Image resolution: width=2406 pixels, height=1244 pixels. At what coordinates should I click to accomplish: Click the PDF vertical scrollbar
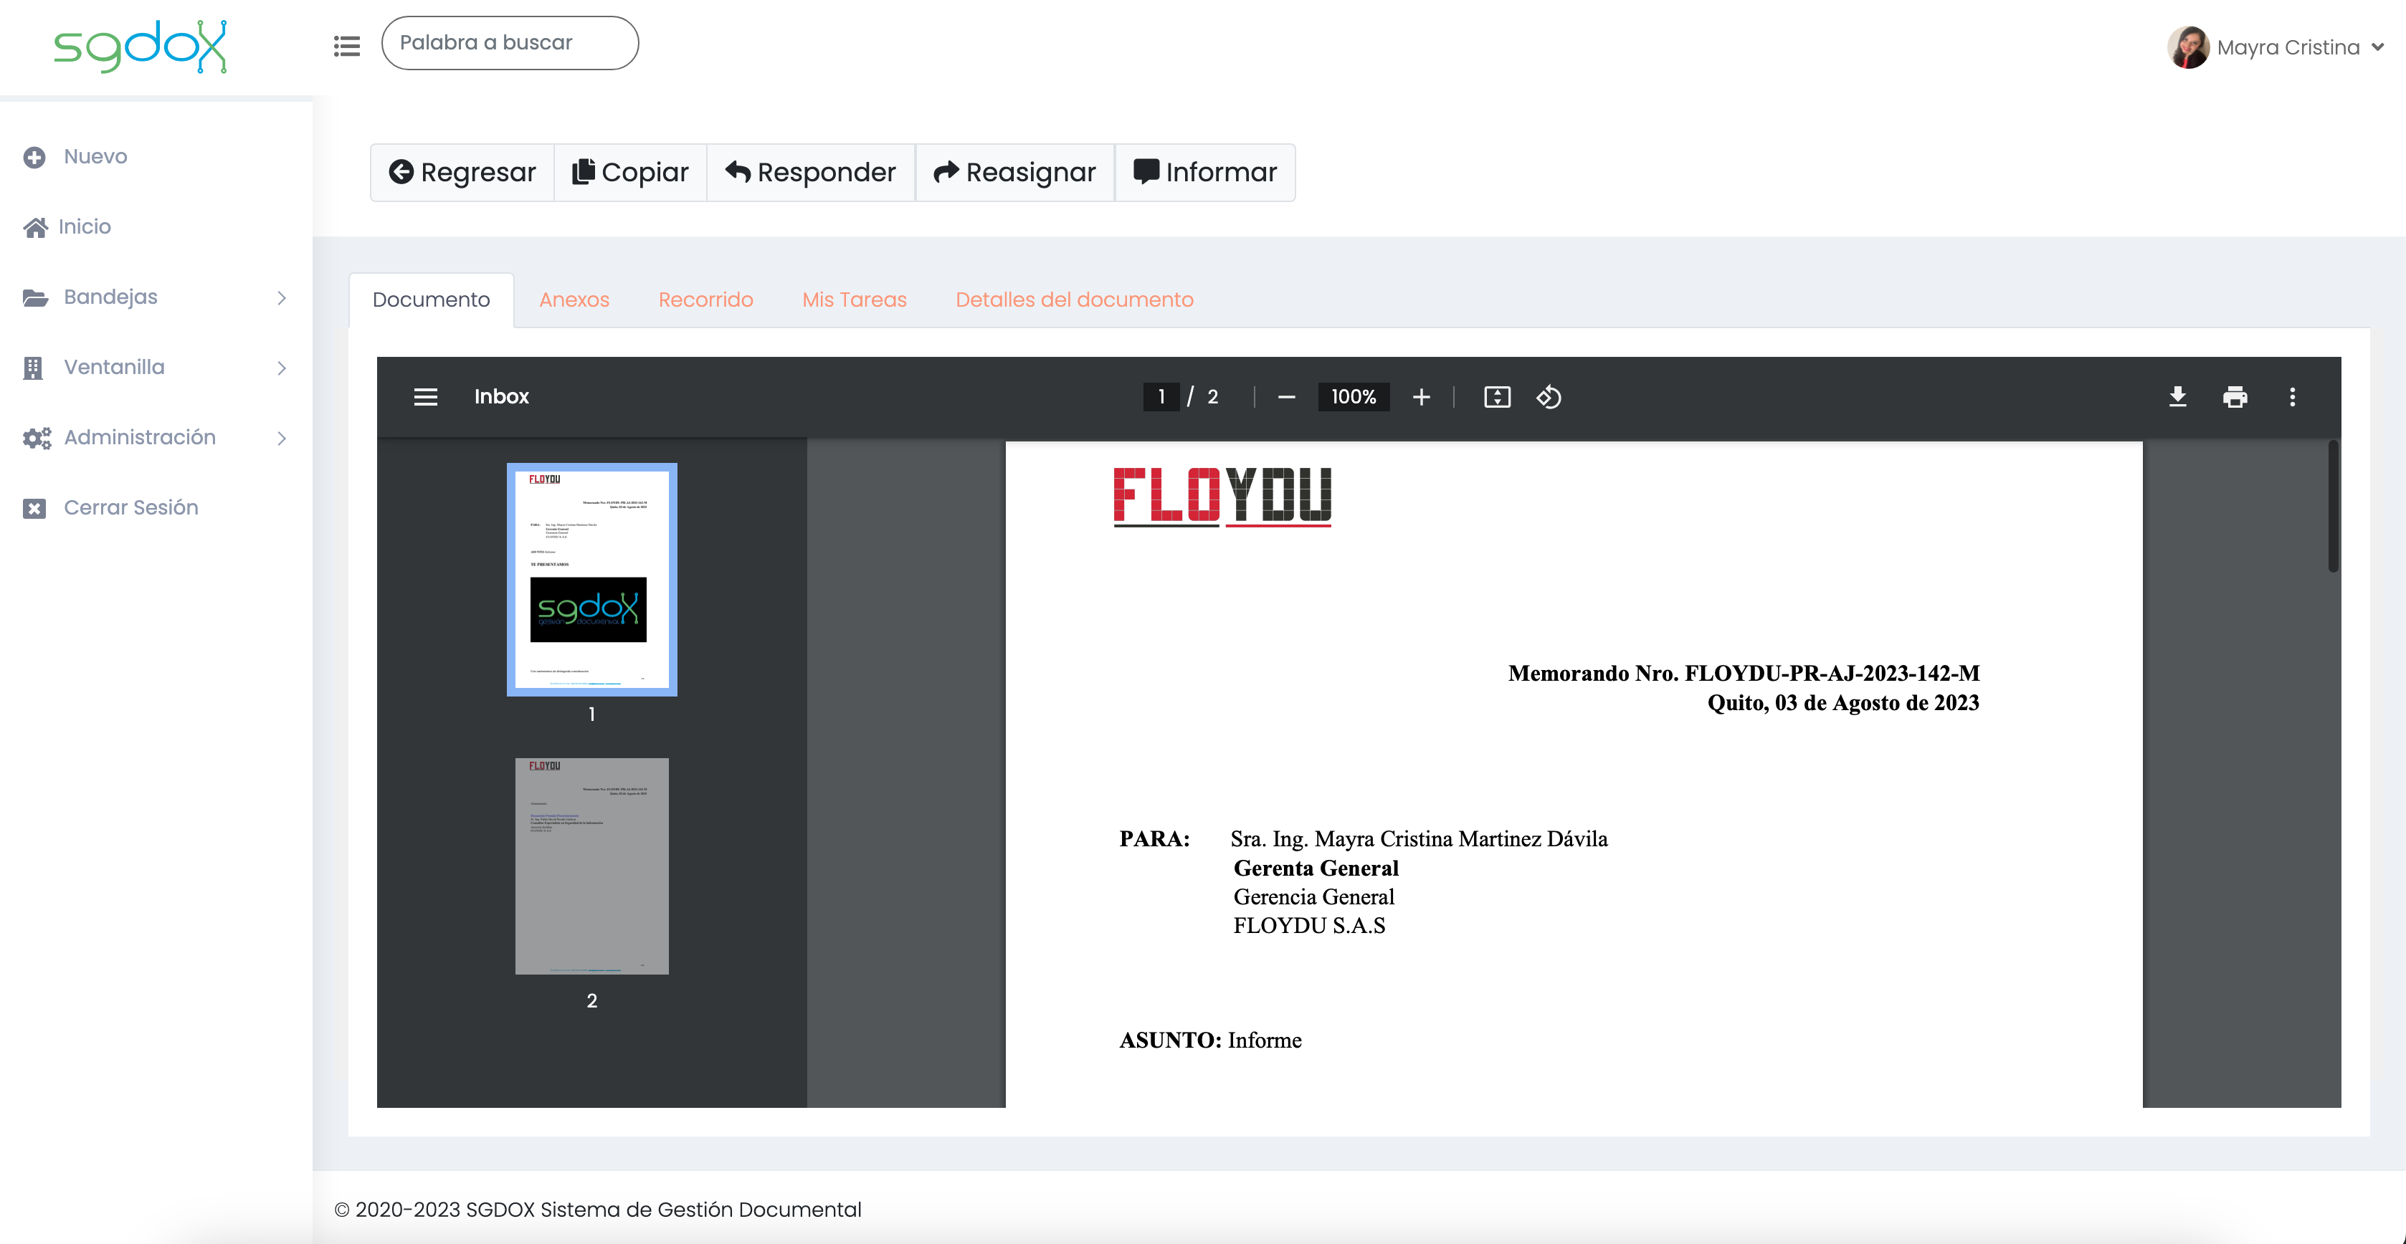pos(2333,507)
